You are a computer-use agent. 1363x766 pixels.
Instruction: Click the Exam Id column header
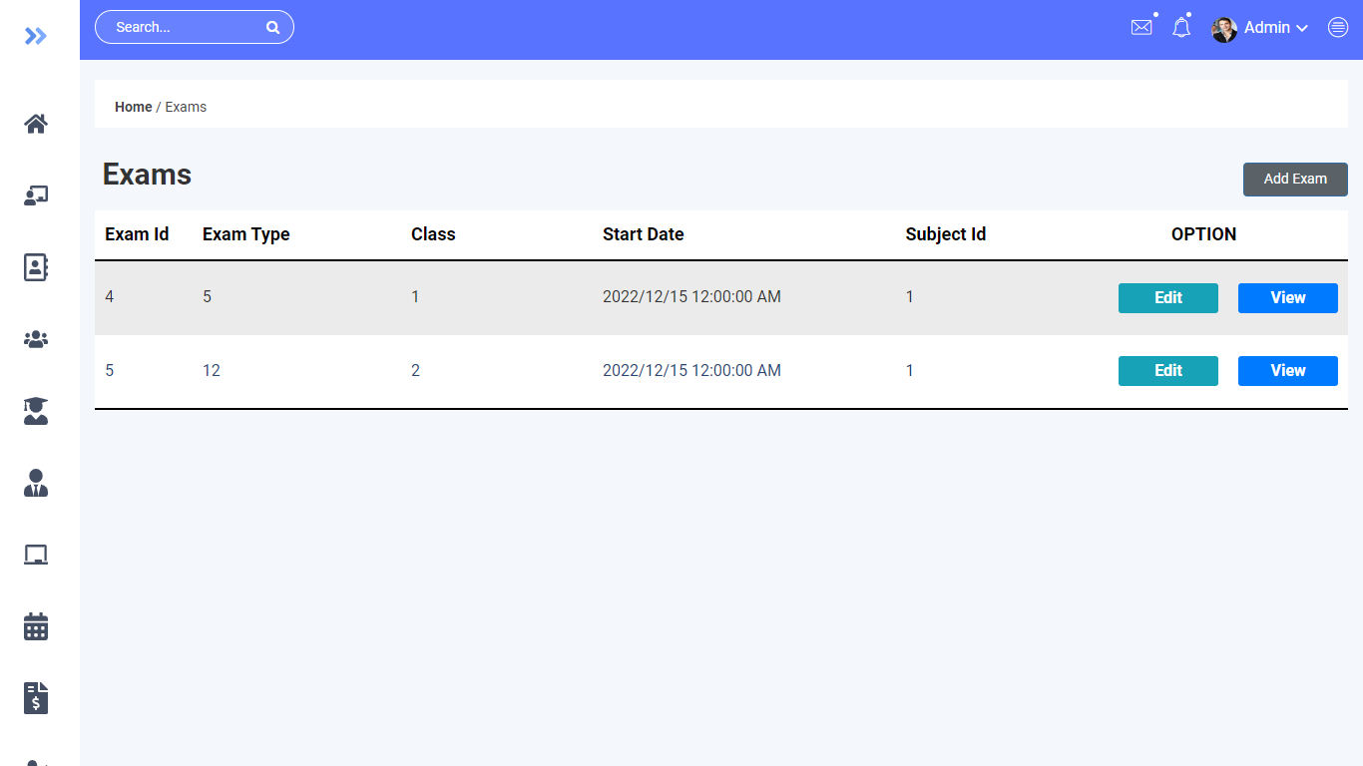(x=137, y=234)
